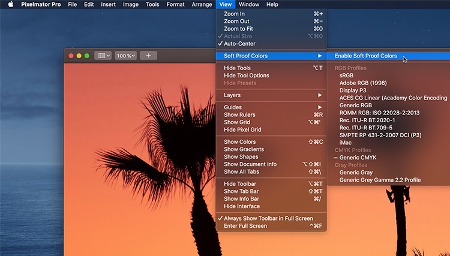The width and height of the screenshot is (450, 256).
Task: Expand the Guides submenu
Action: coord(271,107)
